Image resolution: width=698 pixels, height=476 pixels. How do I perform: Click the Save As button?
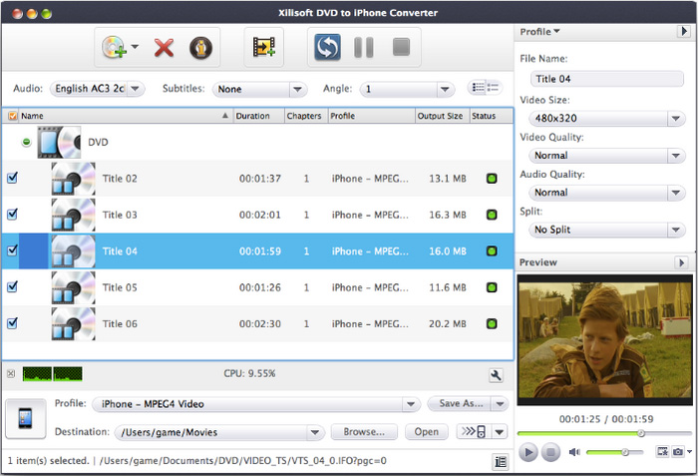coord(460,403)
